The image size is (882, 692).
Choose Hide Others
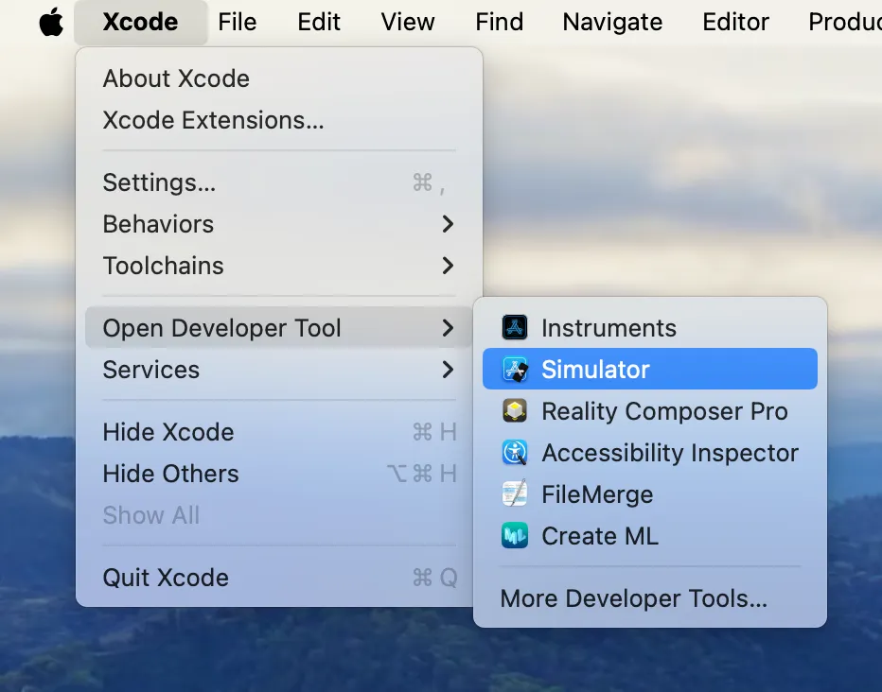click(170, 474)
